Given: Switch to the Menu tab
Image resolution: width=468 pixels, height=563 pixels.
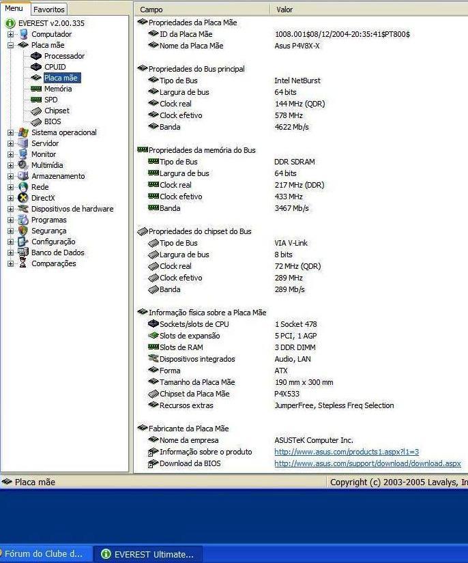Looking at the screenshot, I should pyautogui.click(x=14, y=8).
